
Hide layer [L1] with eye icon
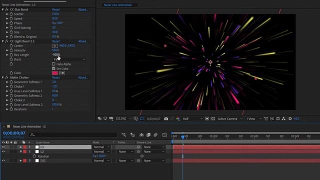3,160
